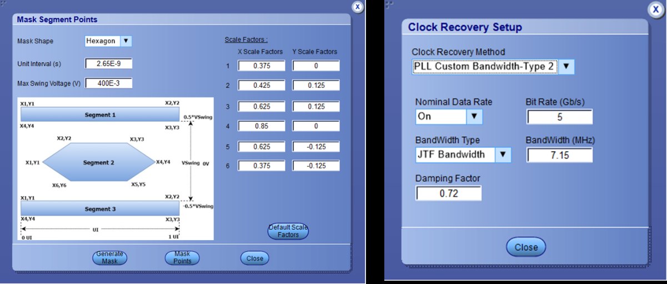This screenshot has height=284, width=667.
Task: Close the Mask Segment Points window with X
Action: coord(358,7)
